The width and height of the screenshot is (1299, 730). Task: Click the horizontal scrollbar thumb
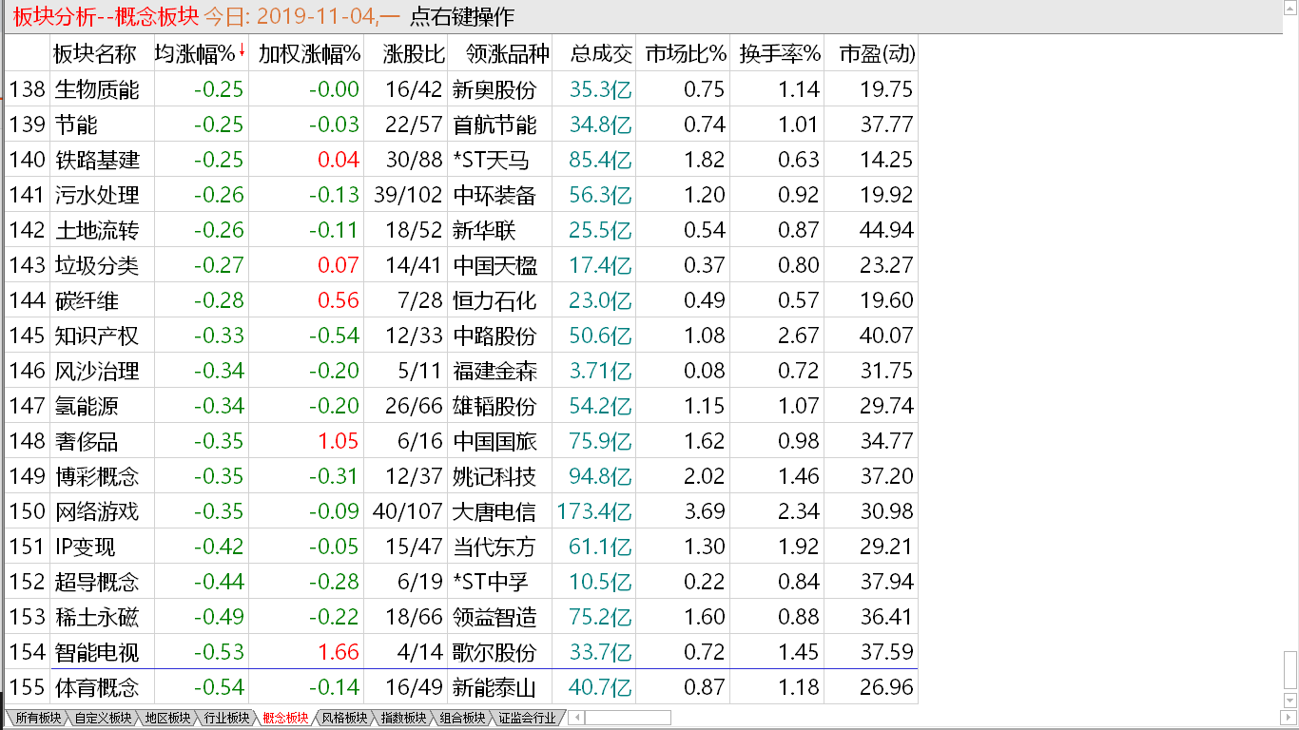[628, 718]
